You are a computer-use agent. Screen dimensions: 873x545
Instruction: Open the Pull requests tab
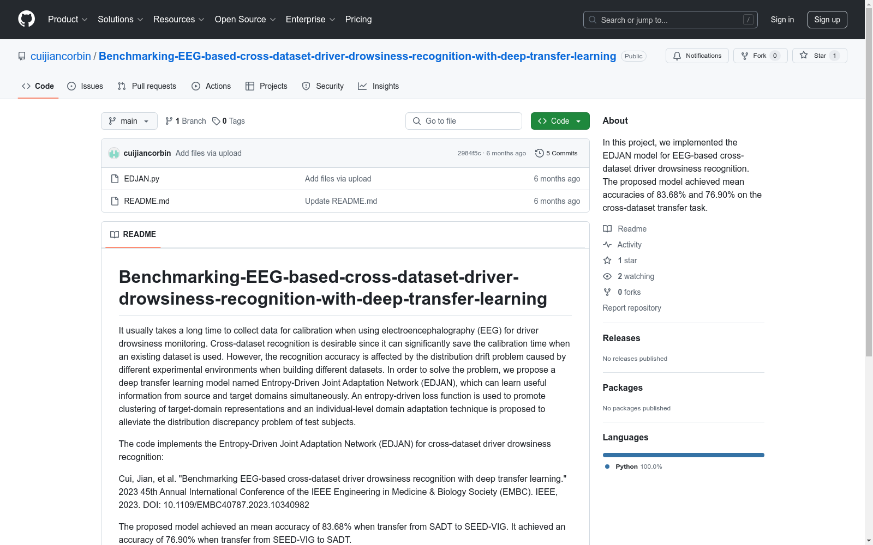[147, 86]
